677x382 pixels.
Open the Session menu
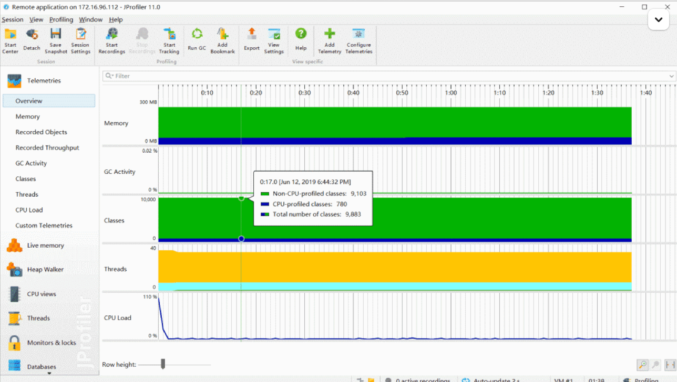pos(13,19)
